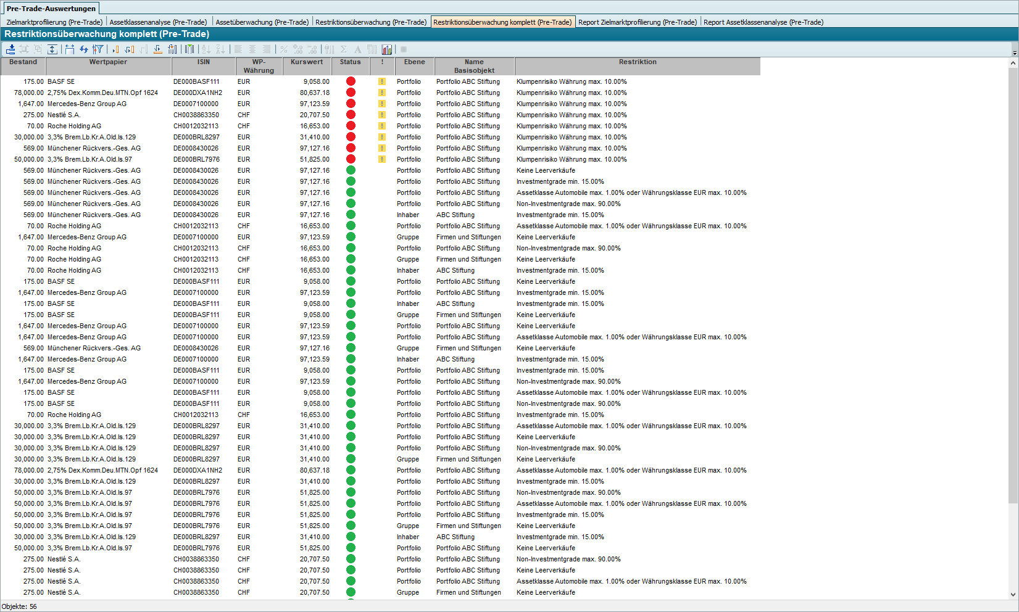Open the filter funnel tool
The image size is (1019, 612).
point(98,49)
